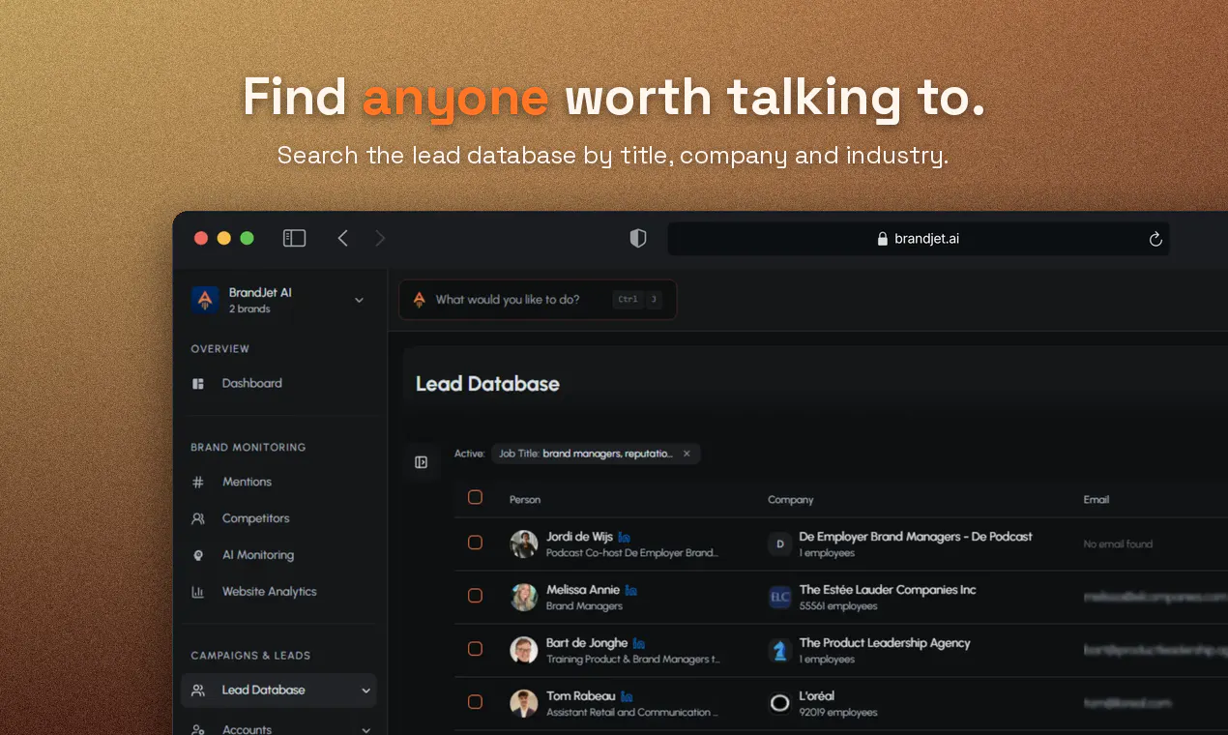Image resolution: width=1228 pixels, height=735 pixels.
Task: Click Melissa Annie avatar photo
Action: click(x=524, y=597)
